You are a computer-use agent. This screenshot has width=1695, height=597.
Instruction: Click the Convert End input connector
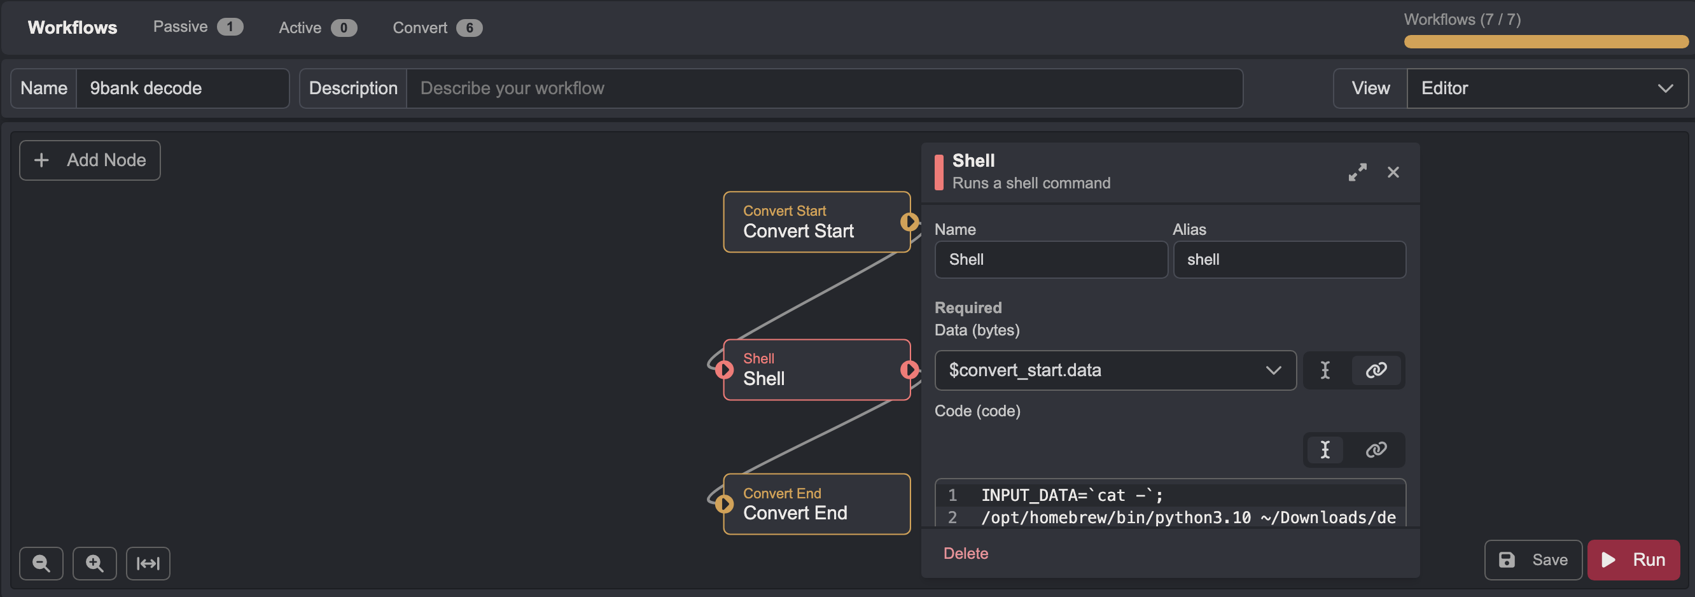pyautogui.click(x=725, y=504)
